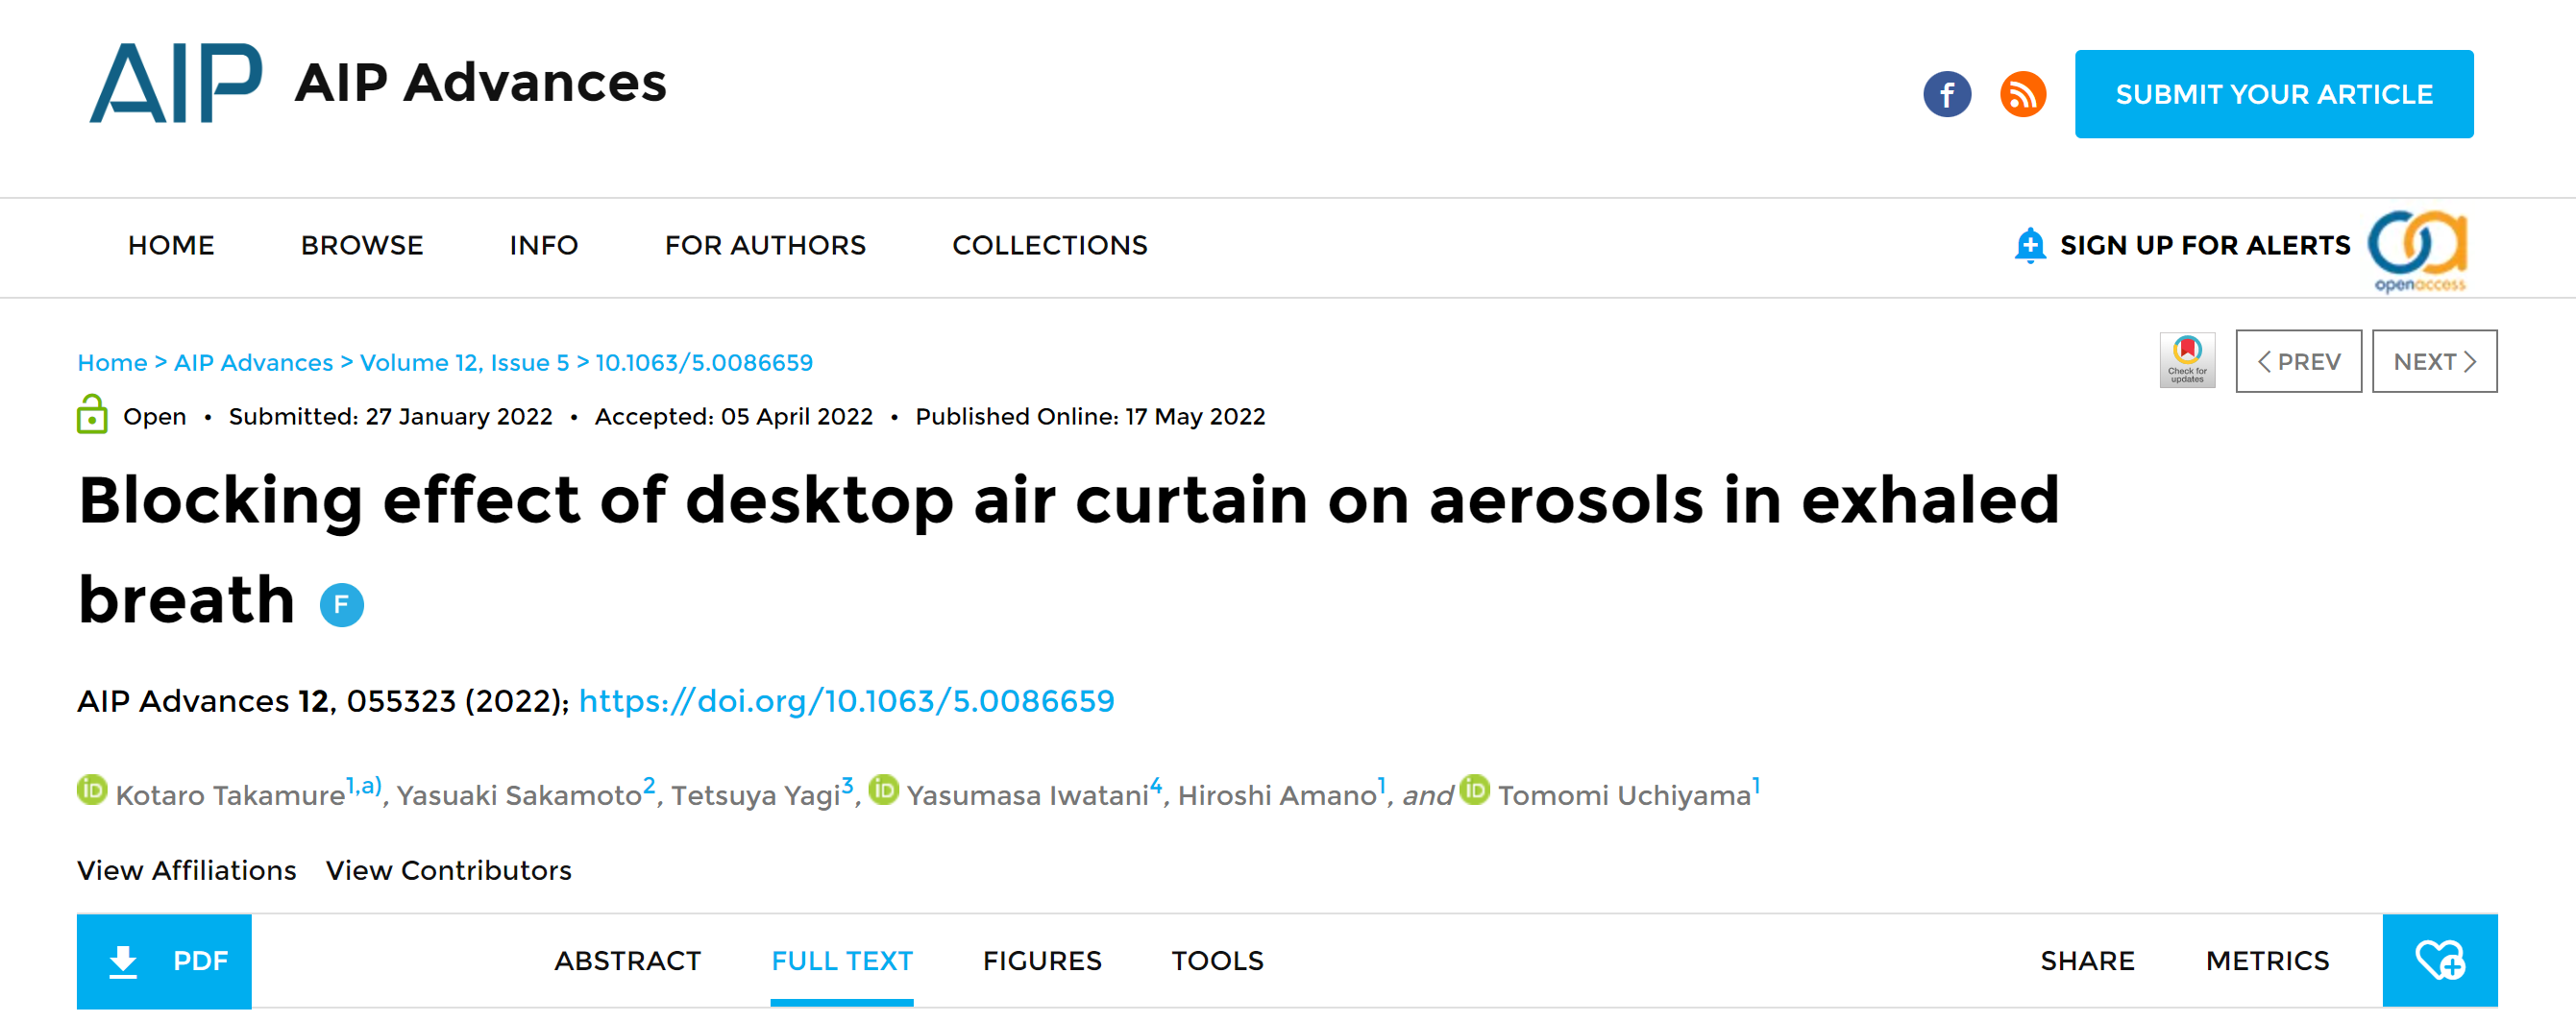The height and width of the screenshot is (1022, 2576).
Task: Click the Check for updates badge
Action: [2186, 361]
